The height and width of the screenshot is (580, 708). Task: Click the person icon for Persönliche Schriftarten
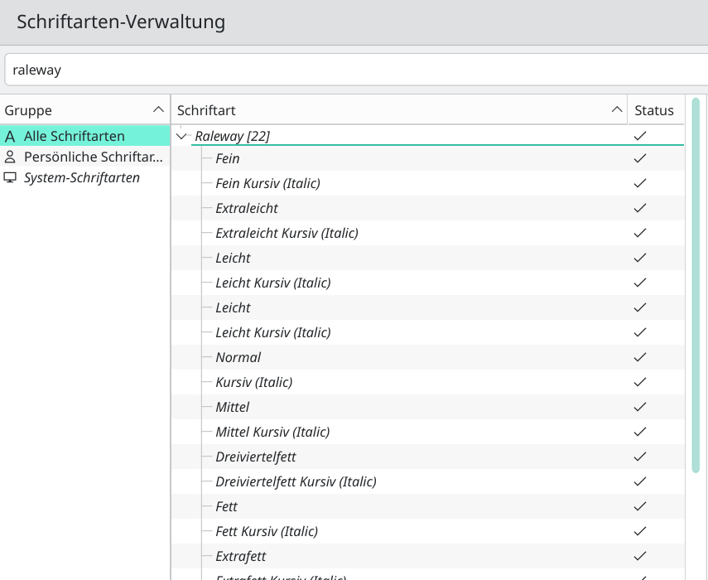pos(10,157)
